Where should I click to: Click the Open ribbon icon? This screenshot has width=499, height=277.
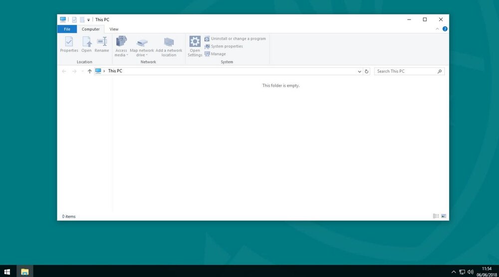pyautogui.click(x=86, y=44)
